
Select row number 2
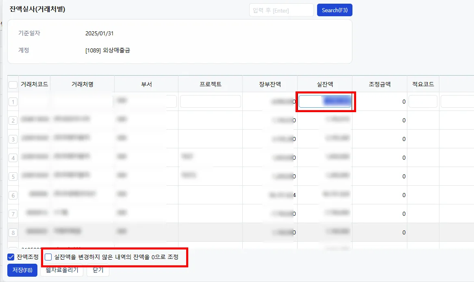point(13,121)
